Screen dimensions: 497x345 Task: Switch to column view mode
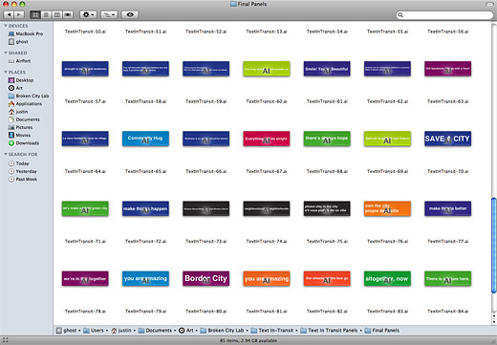(x=57, y=14)
